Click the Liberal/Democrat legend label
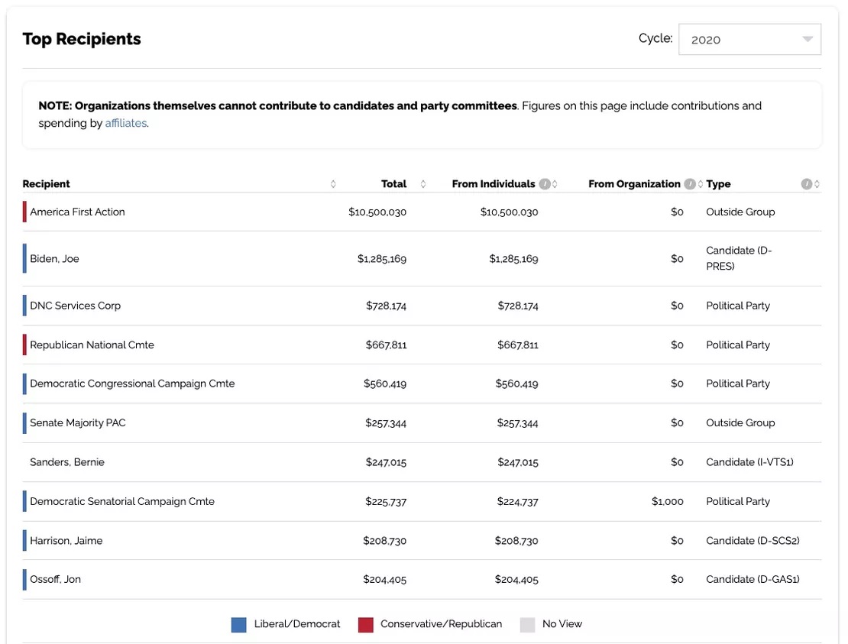This screenshot has width=848, height=644. tap(297, 624)
